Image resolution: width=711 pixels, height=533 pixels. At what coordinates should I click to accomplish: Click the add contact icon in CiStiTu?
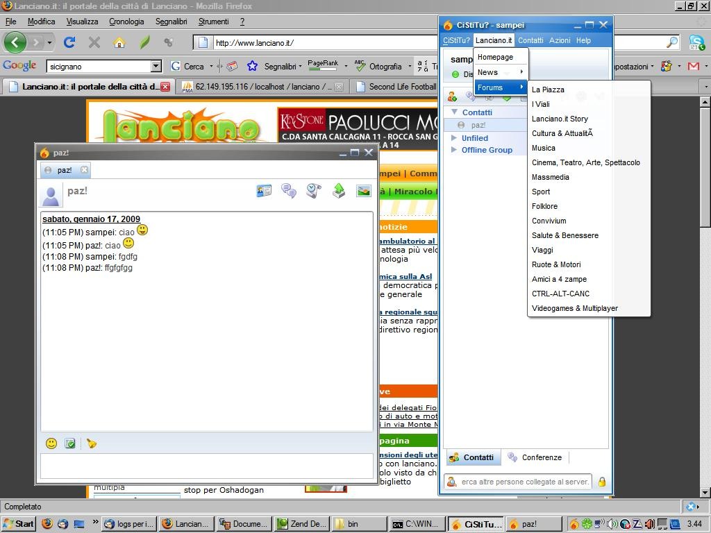[x=452, y=96]
